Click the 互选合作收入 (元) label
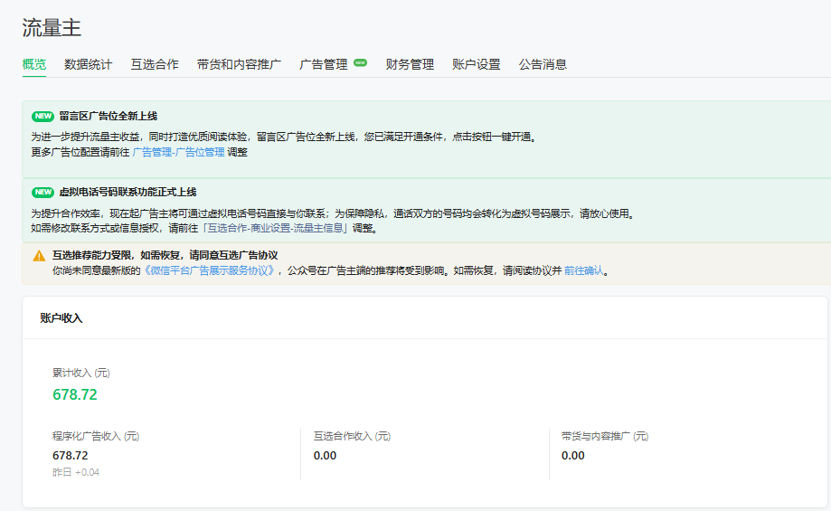831x511 pixels. 352,436
